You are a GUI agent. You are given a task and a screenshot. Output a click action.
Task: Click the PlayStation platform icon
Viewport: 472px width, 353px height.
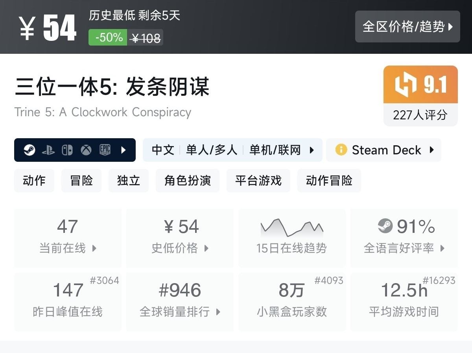coord(48,150)
